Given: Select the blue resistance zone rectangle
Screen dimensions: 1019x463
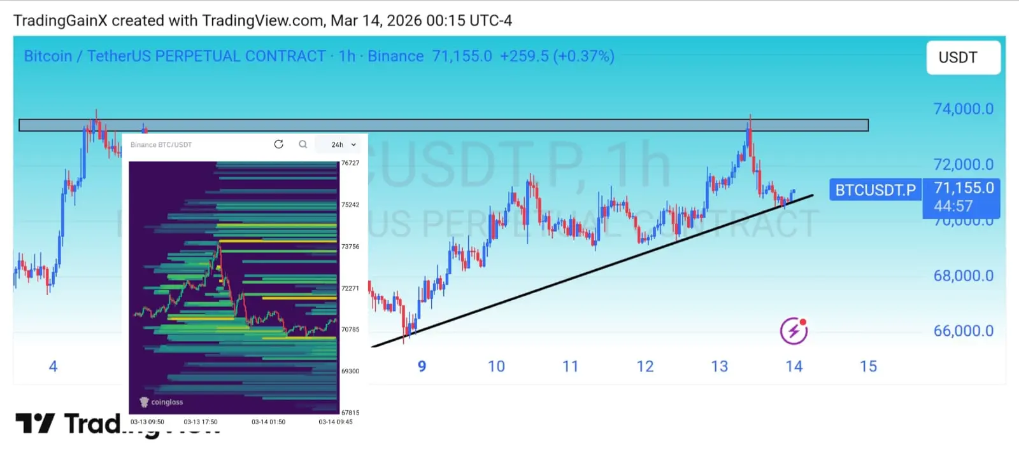Looking at the screenshot, I should (443, 125).
